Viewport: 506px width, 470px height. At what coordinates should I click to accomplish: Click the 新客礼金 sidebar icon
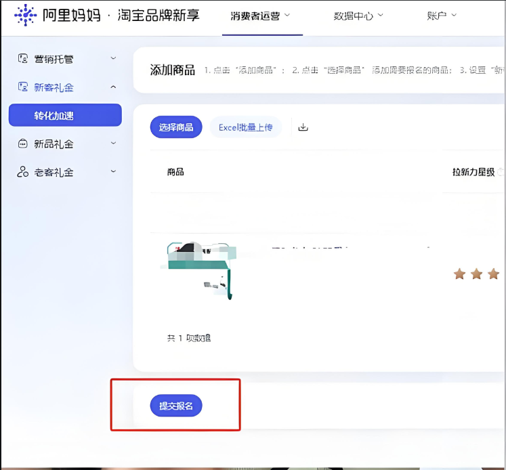(x=22, y=87)
